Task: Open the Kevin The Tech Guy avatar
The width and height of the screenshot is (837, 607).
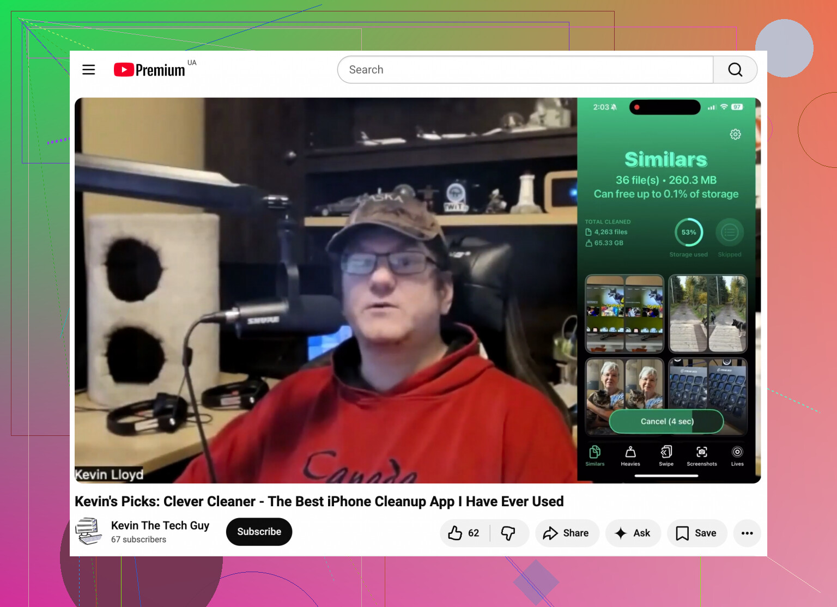Action: tap(89, 531)
